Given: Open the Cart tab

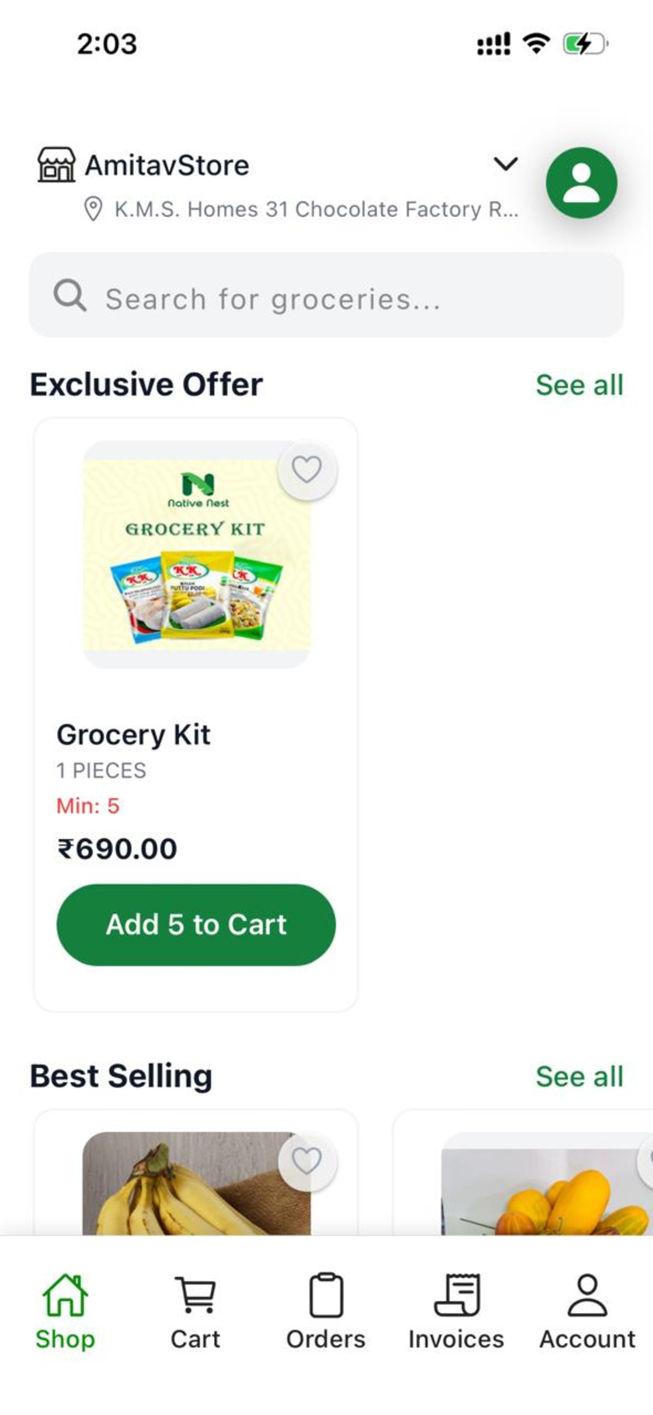Looking at the screenshot, I should coord(196,1312).
